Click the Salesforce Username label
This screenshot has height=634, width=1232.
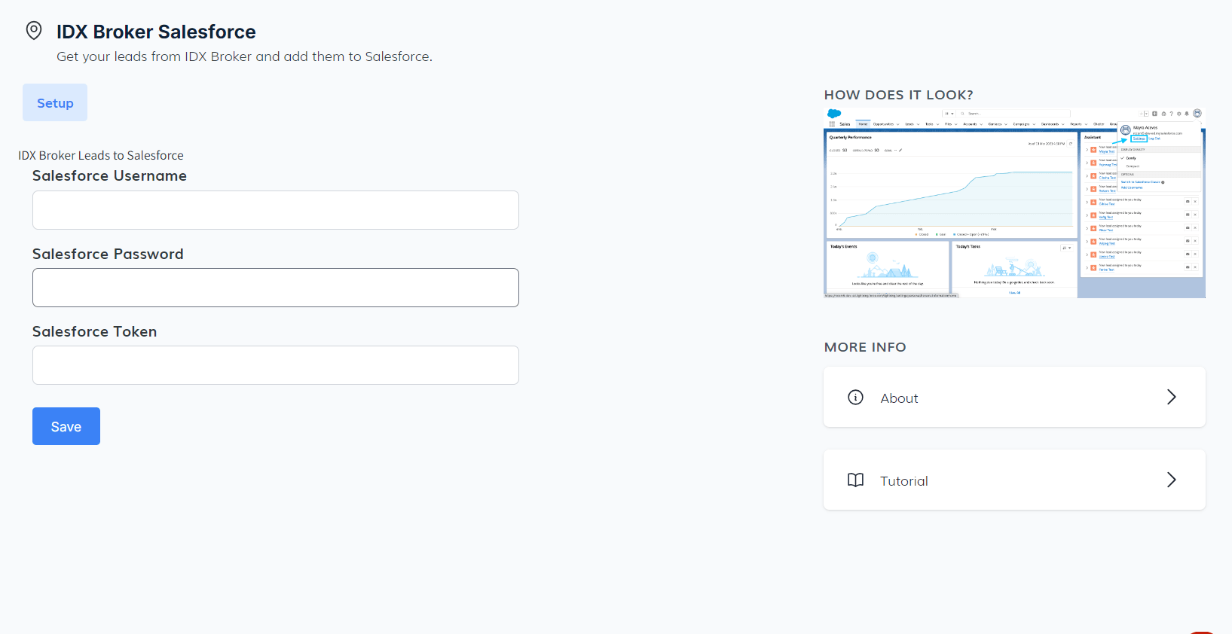pos(109,175)
